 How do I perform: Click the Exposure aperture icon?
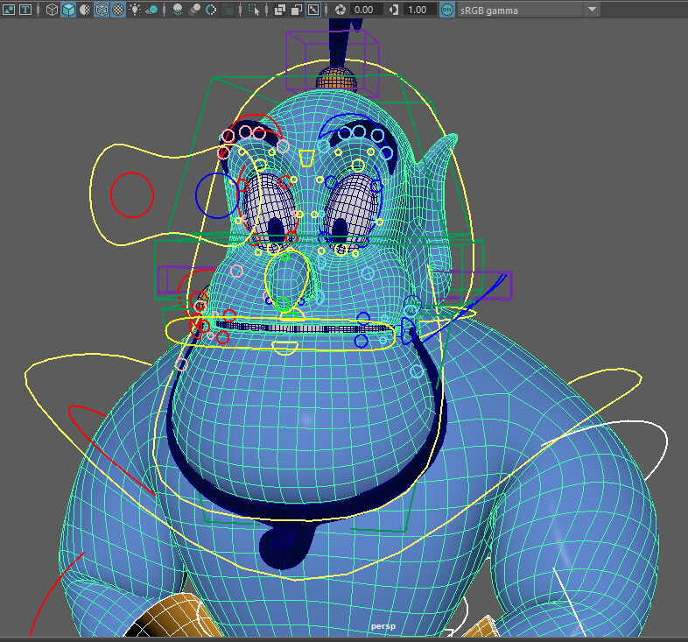tap(340, 10)
